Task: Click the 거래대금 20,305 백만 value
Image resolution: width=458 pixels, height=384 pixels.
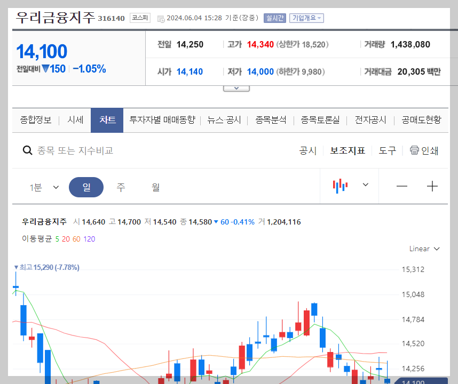Action: point(419,72)
